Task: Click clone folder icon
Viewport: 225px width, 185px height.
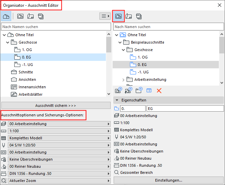Action: (x=129, y=90)
